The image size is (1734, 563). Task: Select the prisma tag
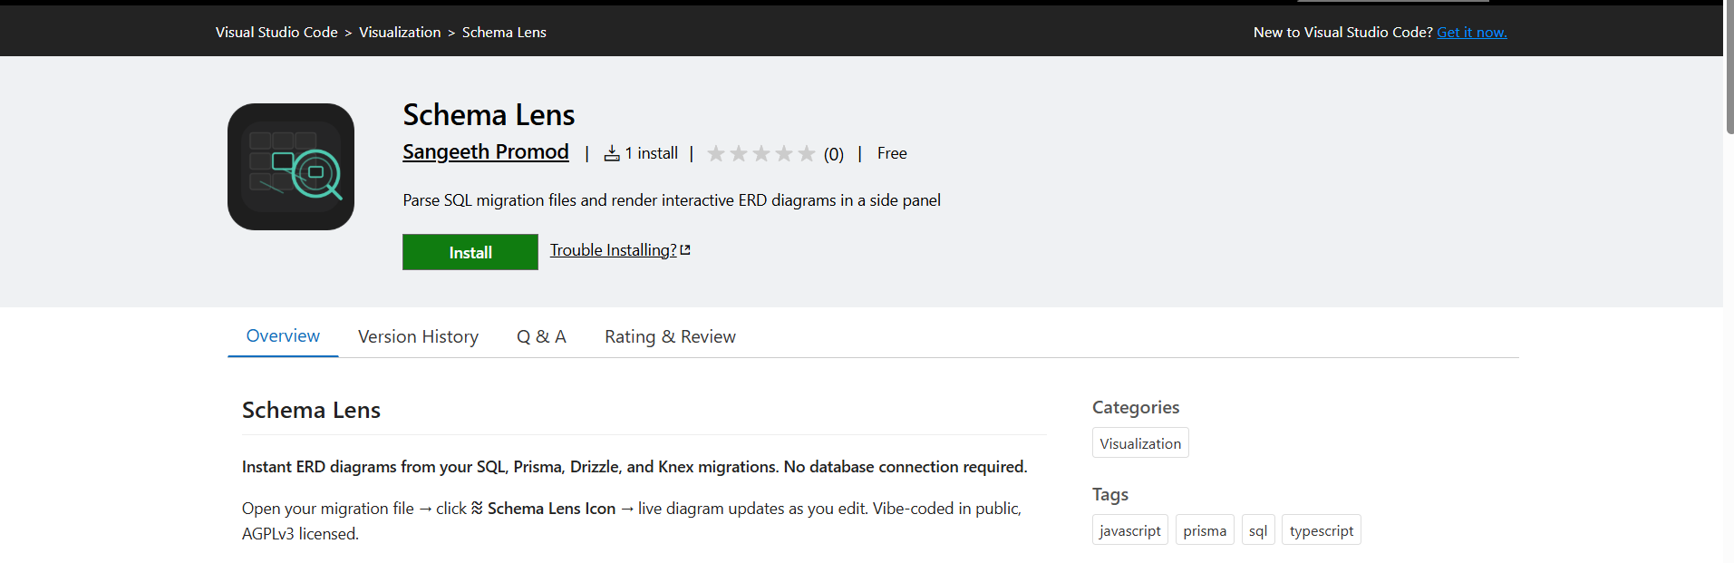point(1205,530)
